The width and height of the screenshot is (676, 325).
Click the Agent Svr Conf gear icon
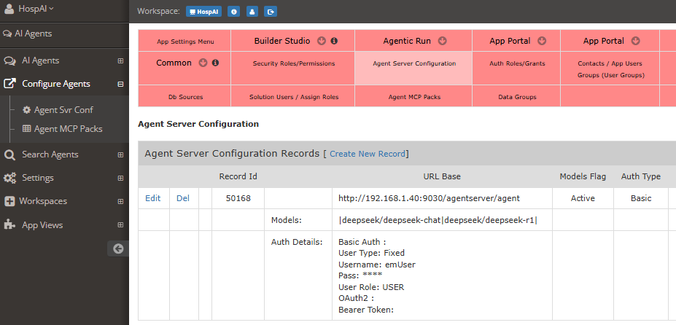[27, 110]
